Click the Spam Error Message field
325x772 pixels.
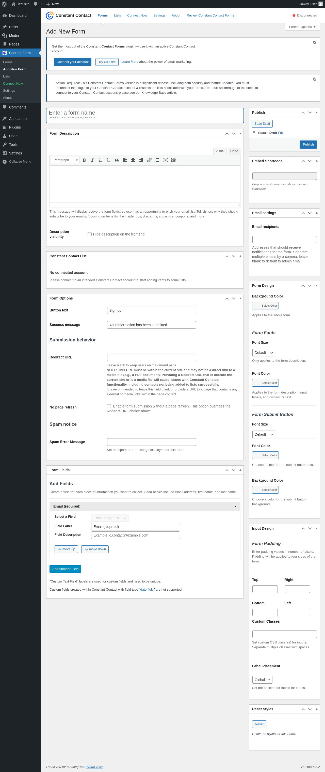[x=152, y=442]
